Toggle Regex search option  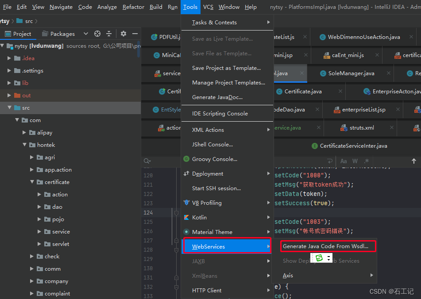(x=367, y=161)
